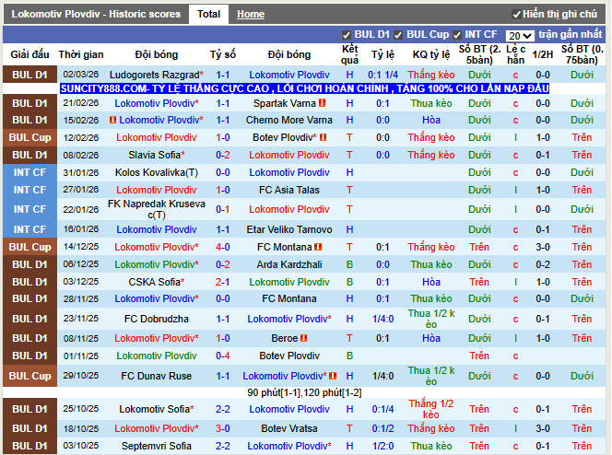Open Arda Kardzhali team link
This screenshot has height=455, width=612.
(x=289, y=264)
